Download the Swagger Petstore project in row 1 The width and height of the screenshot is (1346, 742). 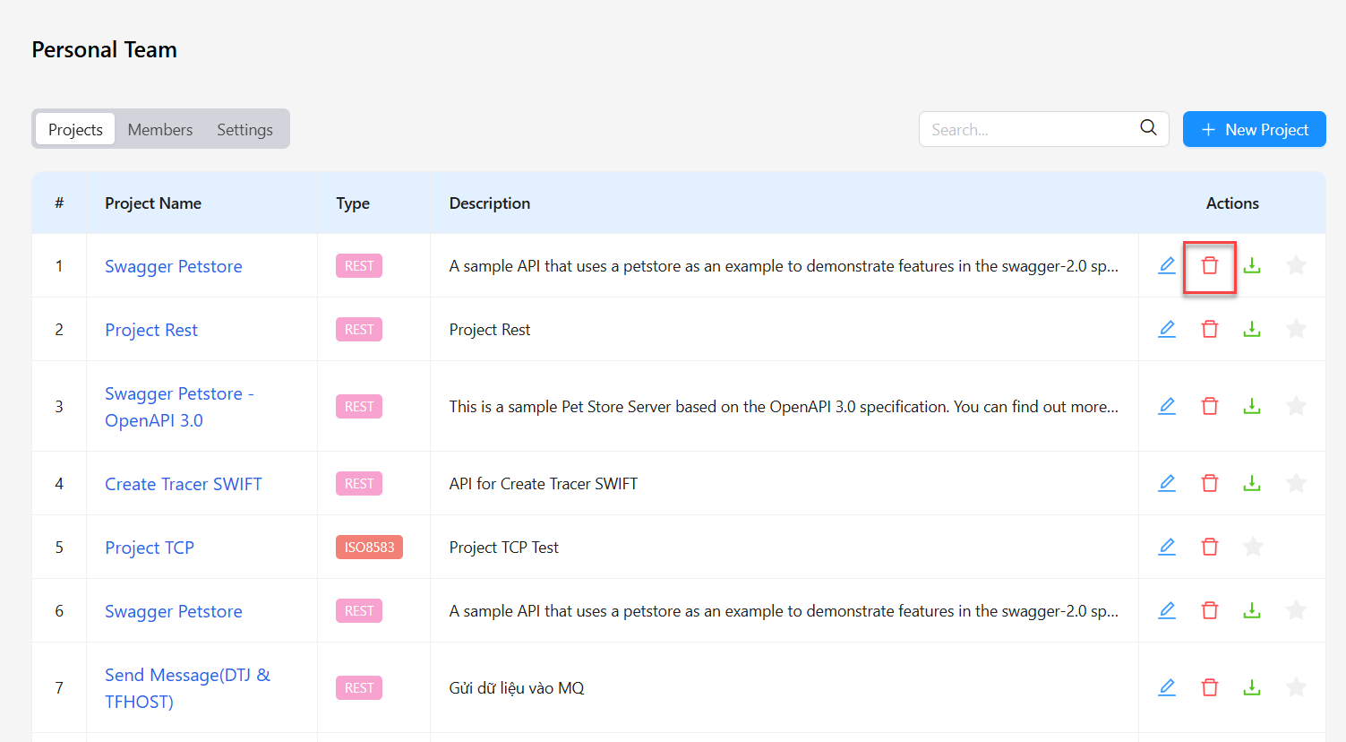point(1252,265)
